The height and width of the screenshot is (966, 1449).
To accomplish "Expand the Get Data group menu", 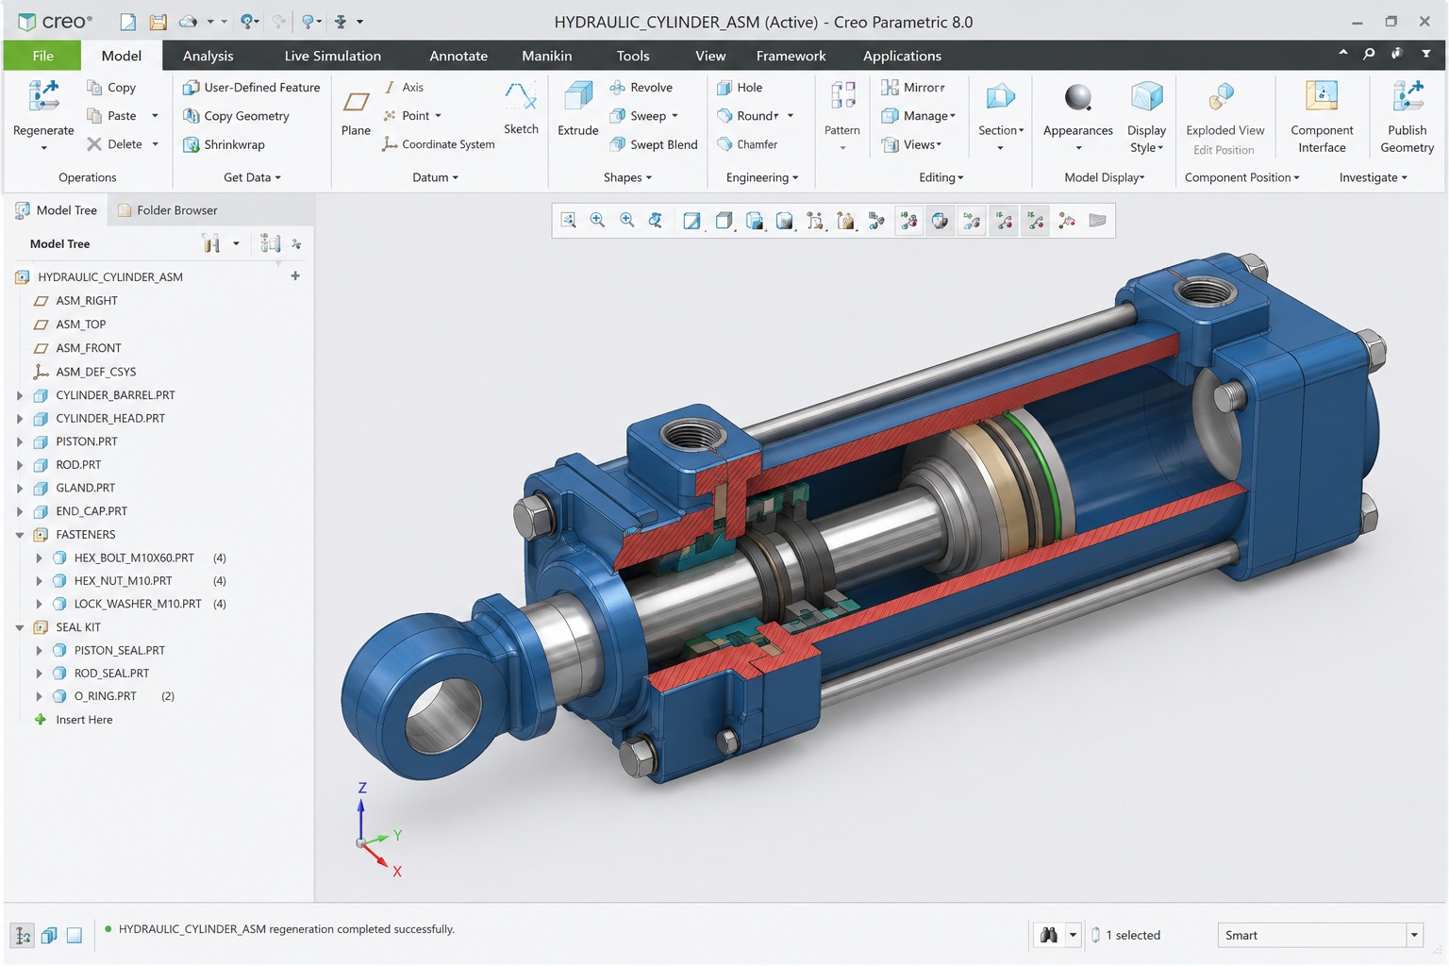I will click(252, 177).
